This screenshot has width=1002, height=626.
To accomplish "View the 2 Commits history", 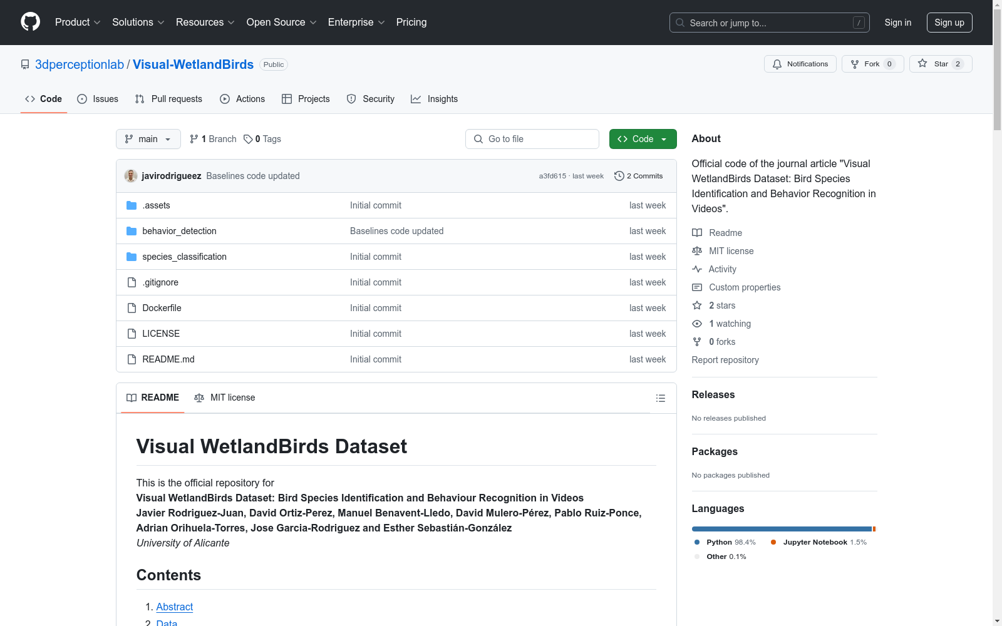I will [x=639, y=176].
